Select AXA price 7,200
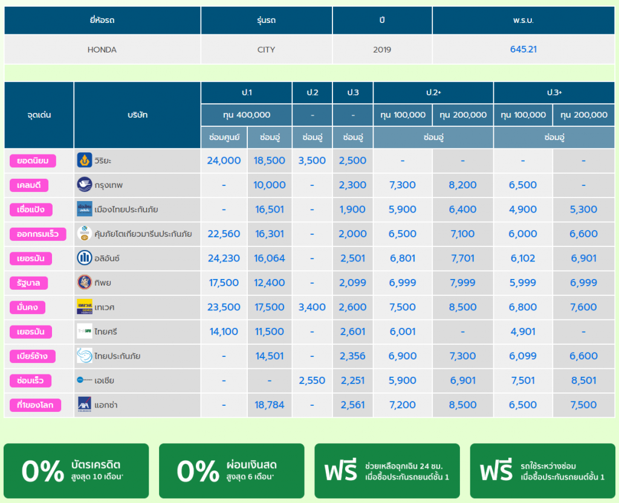 tap(402, 405)
